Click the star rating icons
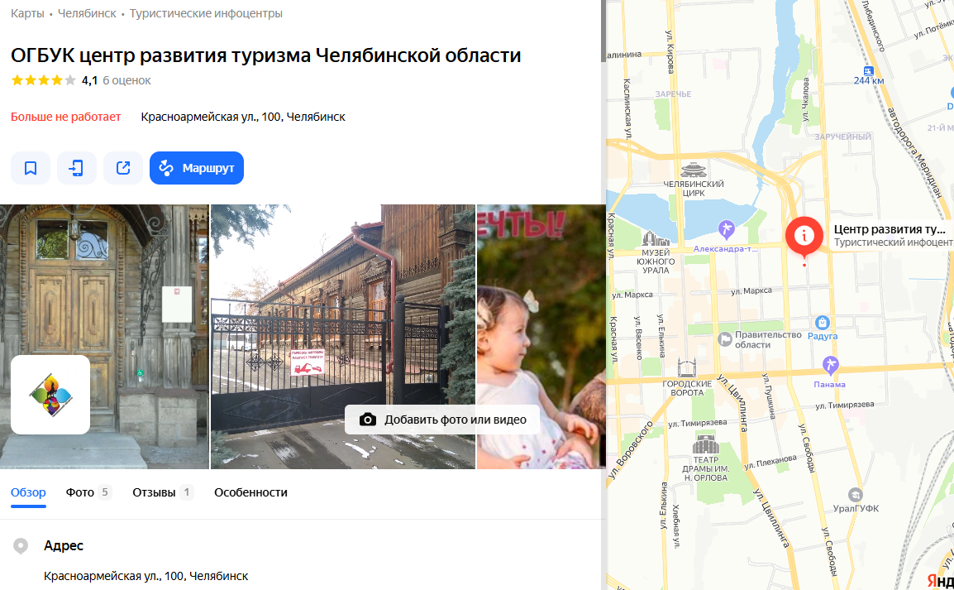Image resolution: width=954 pixels, height=590 pixels. 43,80
